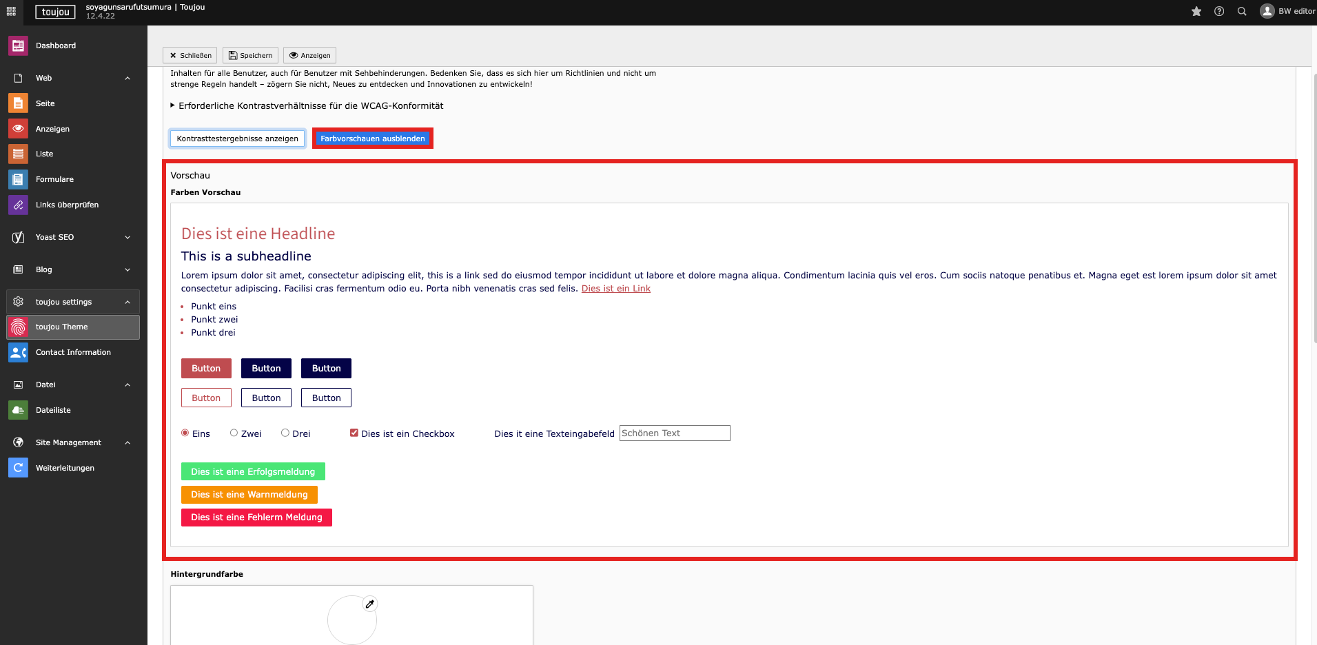The height and width of the screenshot is (645, 1317).
Task: Select the Zwei radio button
Action: point(234,433)
